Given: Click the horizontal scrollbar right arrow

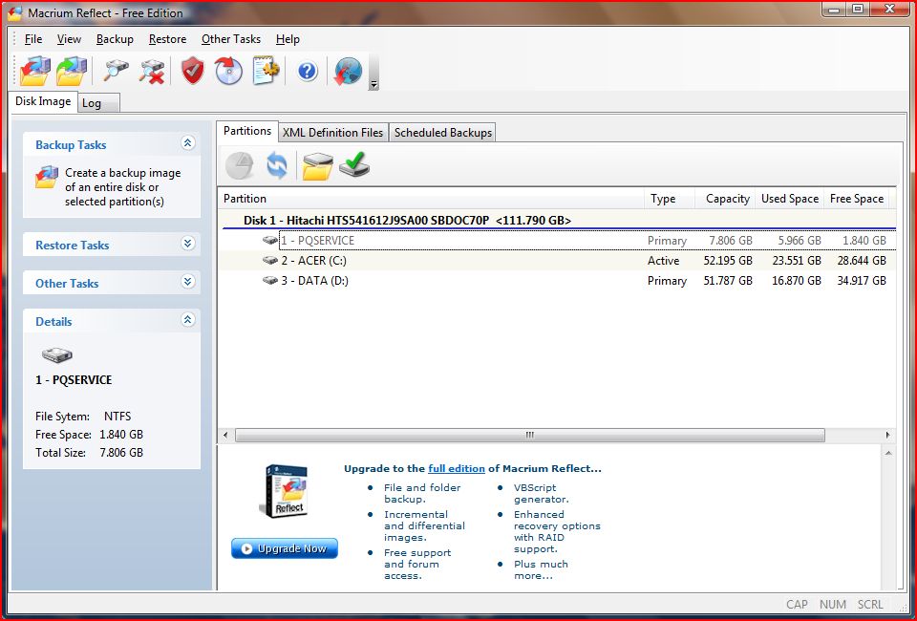Looking at the screenshot, I should tap(887, 435).
